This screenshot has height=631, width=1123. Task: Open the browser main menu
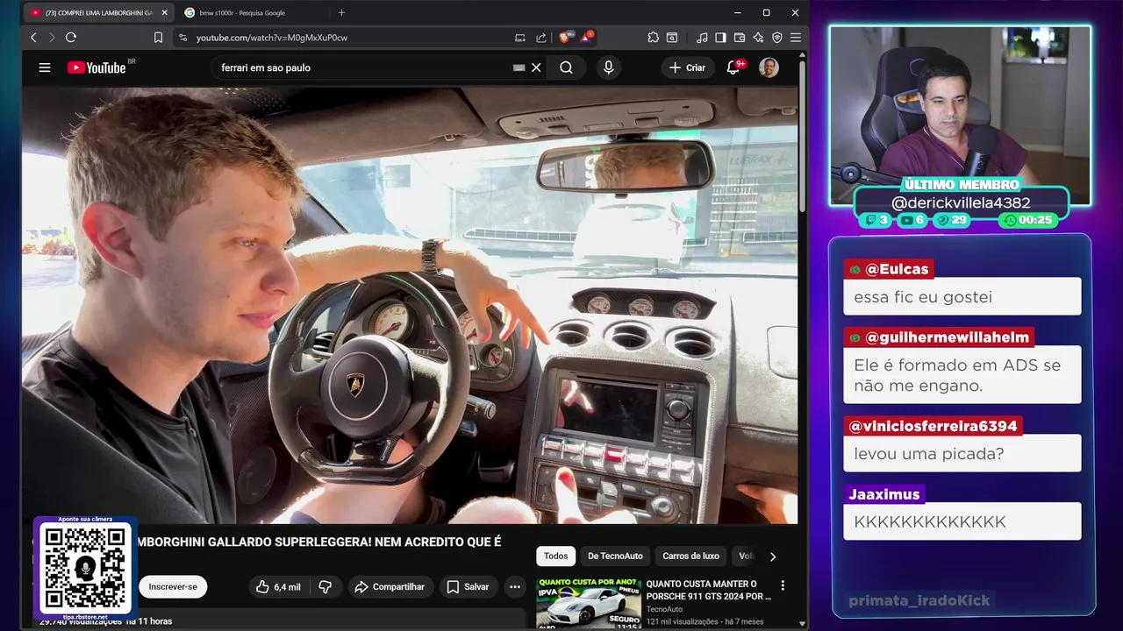(x=796, y=38)
